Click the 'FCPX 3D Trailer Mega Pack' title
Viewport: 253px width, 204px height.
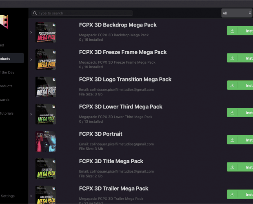[113, 188]
